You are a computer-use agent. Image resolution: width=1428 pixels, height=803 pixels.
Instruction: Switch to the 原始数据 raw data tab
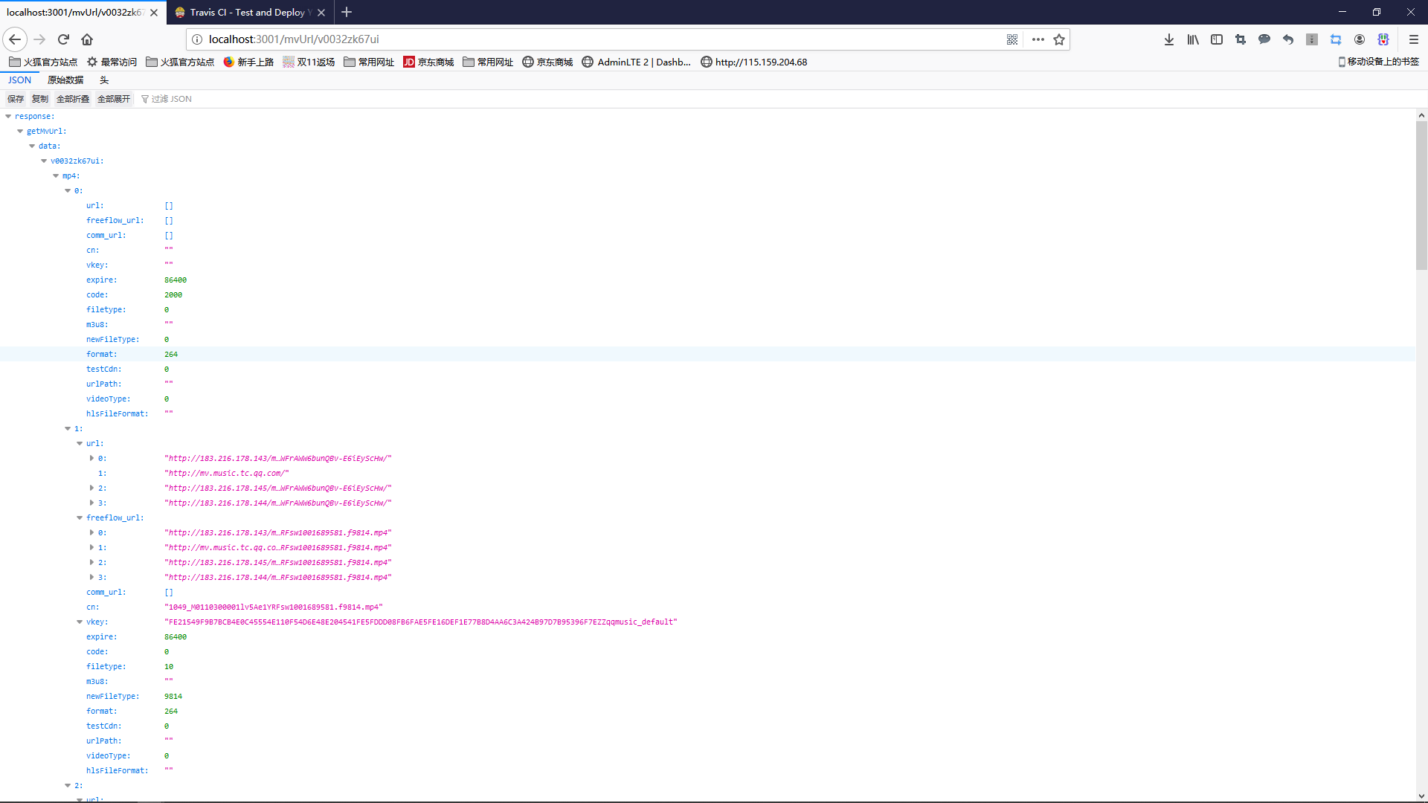pyautogui.click(x=65, y=80)
